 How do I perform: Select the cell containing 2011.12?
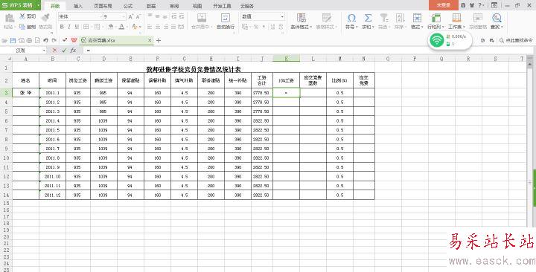(52, 195)
